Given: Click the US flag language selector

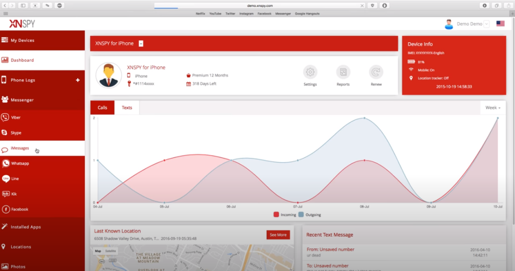Looking at the screenshot, I should pyautogui.click(x=500, y=24).
